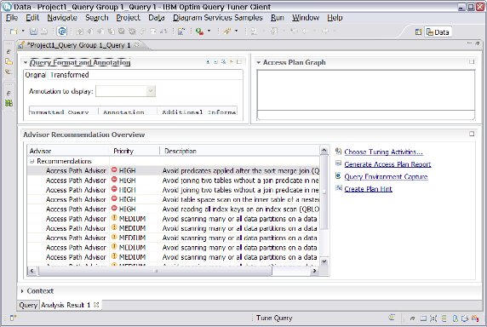Click the vertical scrollbar thumb in recommendations list
Image resolution: width=487 pixels, height=327 pixels.
324,192
